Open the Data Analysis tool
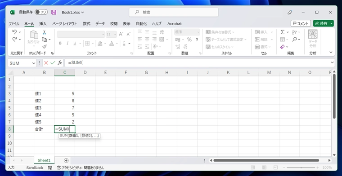The height and width of the screenshot is (176, 342). (x=313, y=39)
